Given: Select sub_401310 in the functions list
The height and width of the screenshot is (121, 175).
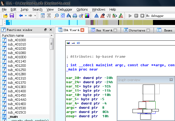Looking at the screenshot, I should click(17, 78).
